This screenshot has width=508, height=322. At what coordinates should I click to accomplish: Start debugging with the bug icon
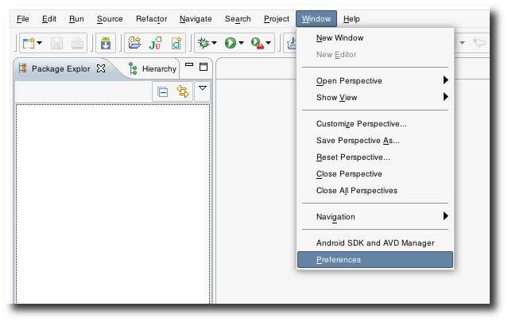tap(204, 43)
